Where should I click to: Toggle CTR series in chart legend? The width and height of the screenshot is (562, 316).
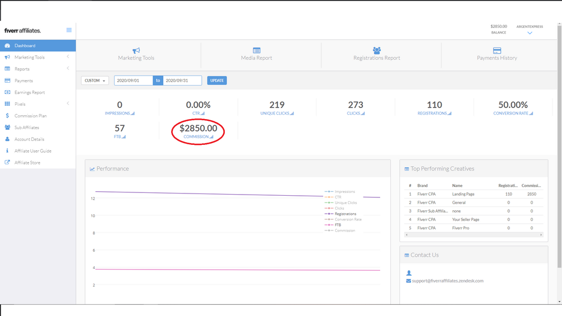333,197
